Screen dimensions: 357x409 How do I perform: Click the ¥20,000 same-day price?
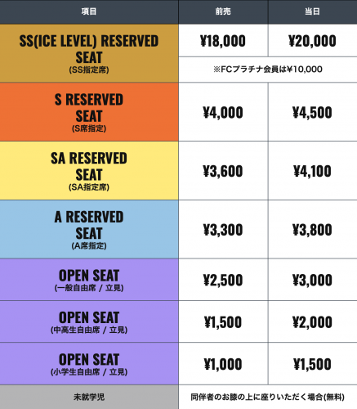tap(312, 41)
